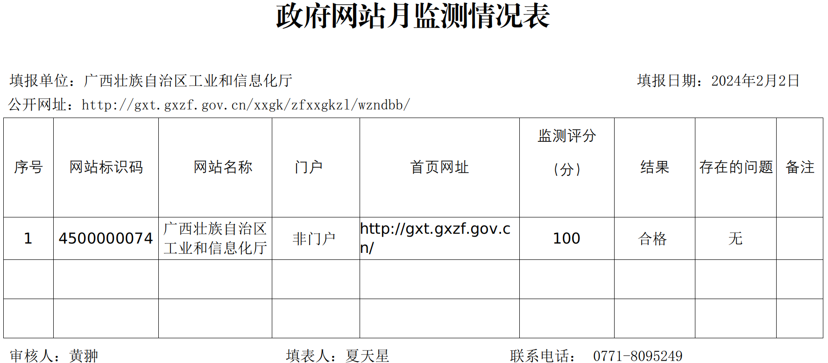Open the 公开网址 wzndbb URL
The height and width of the screenshot is (363, 828).
coord(246,105)
